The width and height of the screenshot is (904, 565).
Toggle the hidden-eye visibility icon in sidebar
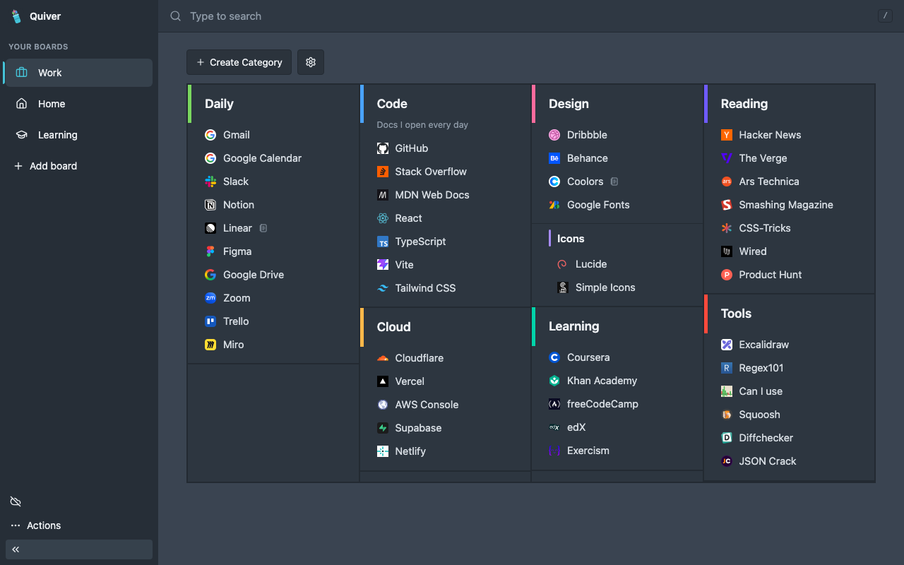point(16,501)
